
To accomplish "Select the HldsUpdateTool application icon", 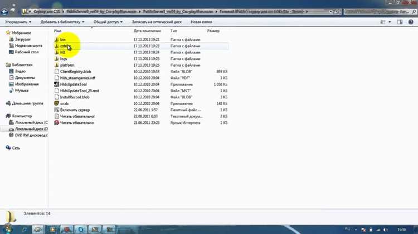I will (x=56, y=84).
